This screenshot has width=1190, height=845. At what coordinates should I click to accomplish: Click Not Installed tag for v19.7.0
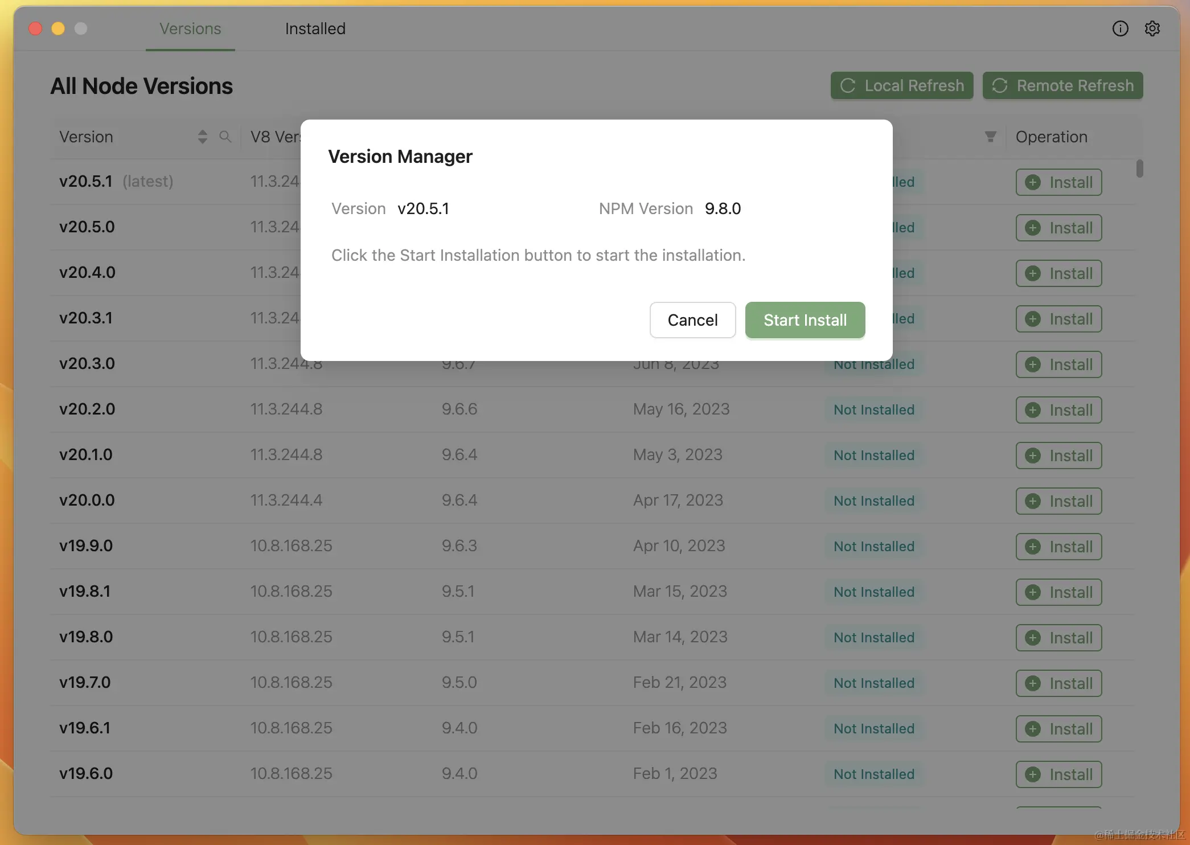coord(874,683)
